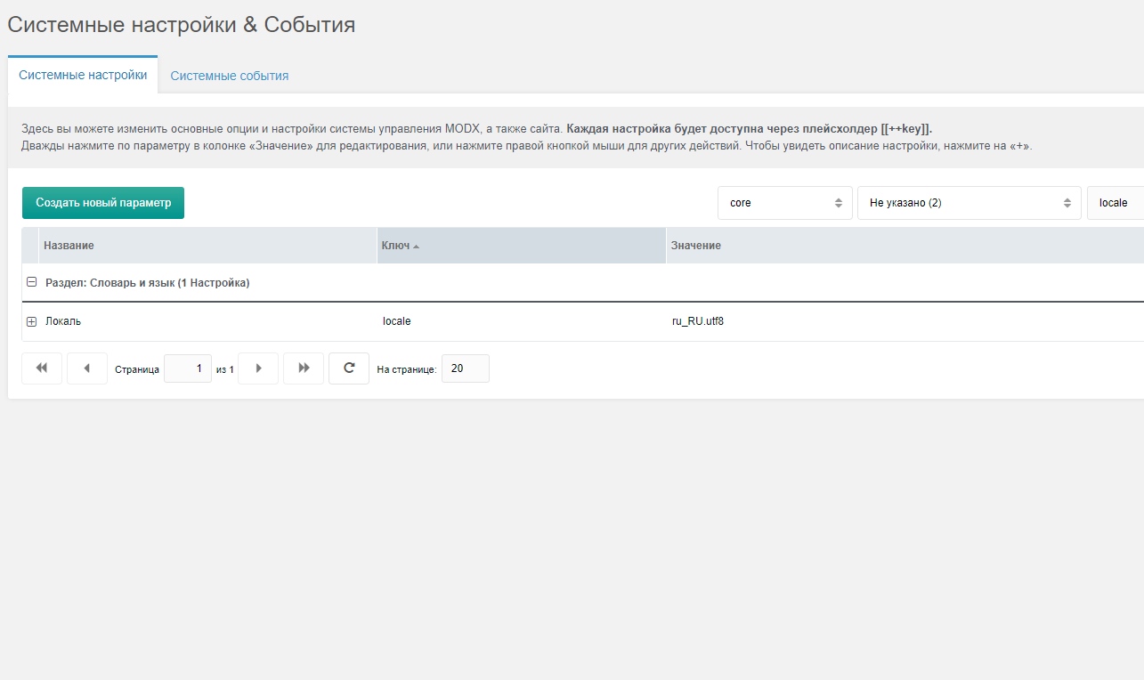Click the На странице per-page field
The image size is (1144, 680).
pos(465,368)
